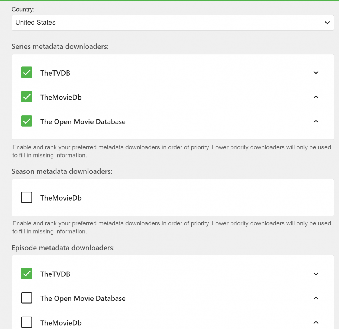Move TheMovieDb up in Series downloaders
This screenshot has width=339, height=329.
coord(316,97)
